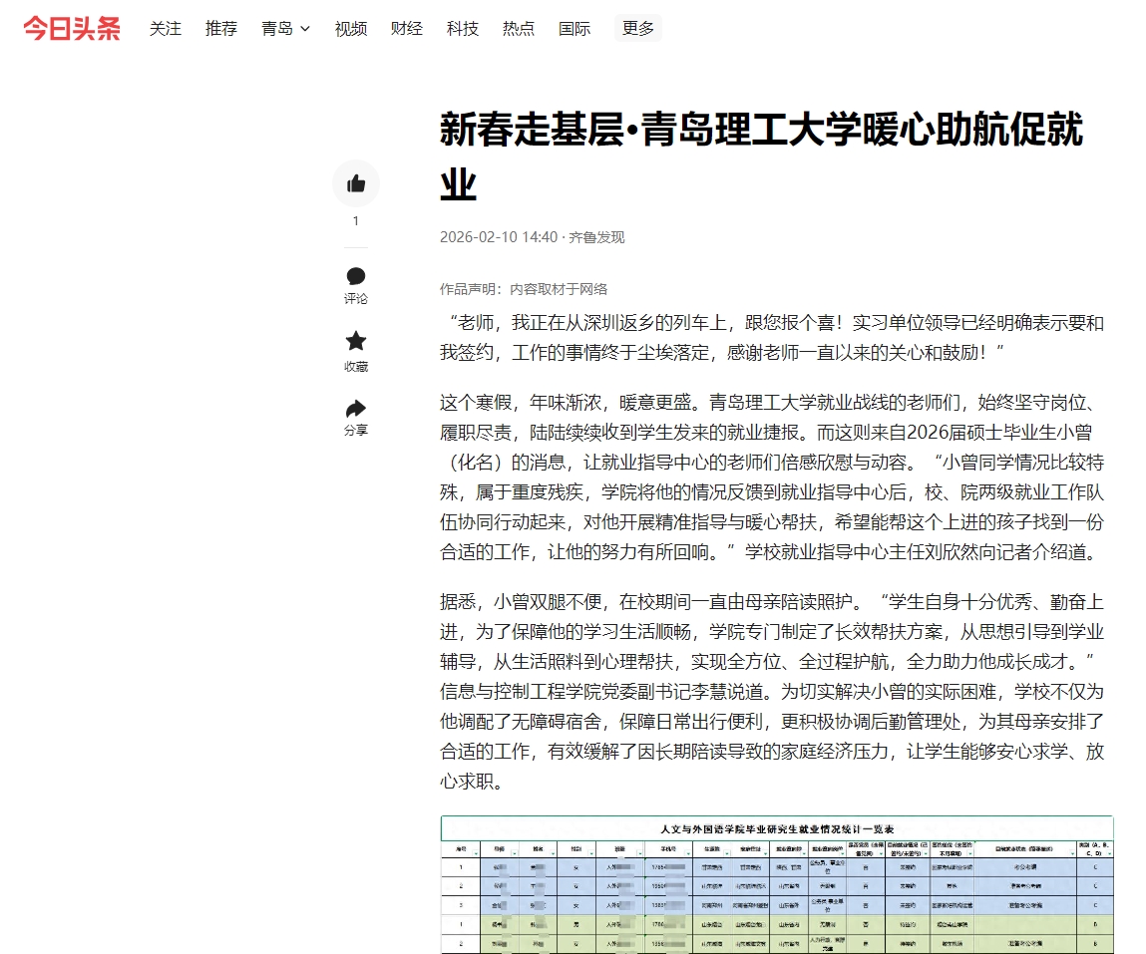The height and width of the screenshot is (954, 1146).
Task: Open the 视频 channel
Action: [x=351, y=29]
